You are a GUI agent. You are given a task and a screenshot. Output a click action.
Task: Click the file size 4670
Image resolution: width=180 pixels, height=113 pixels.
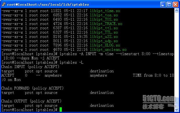click(57, 50)
